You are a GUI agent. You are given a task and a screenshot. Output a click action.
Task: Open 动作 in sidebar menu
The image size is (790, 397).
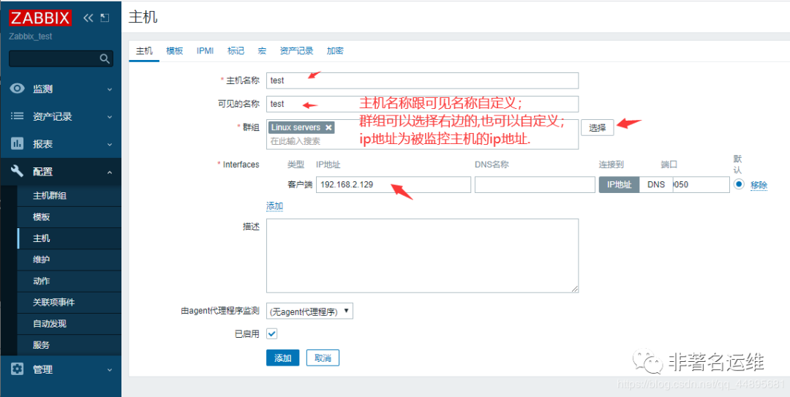click(69, 281)
